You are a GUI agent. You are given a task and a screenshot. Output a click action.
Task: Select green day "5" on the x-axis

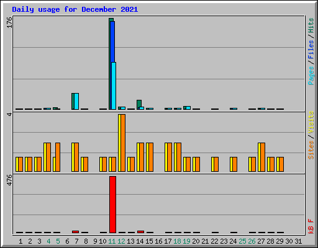[x=58, y=241]
